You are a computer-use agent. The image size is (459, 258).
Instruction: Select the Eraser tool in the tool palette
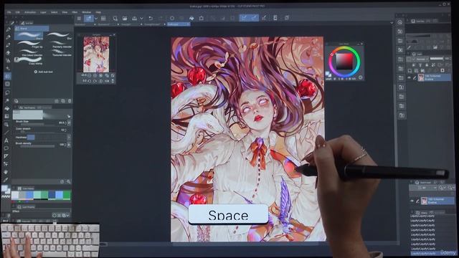pyautogui.click(x=8, y=52)
